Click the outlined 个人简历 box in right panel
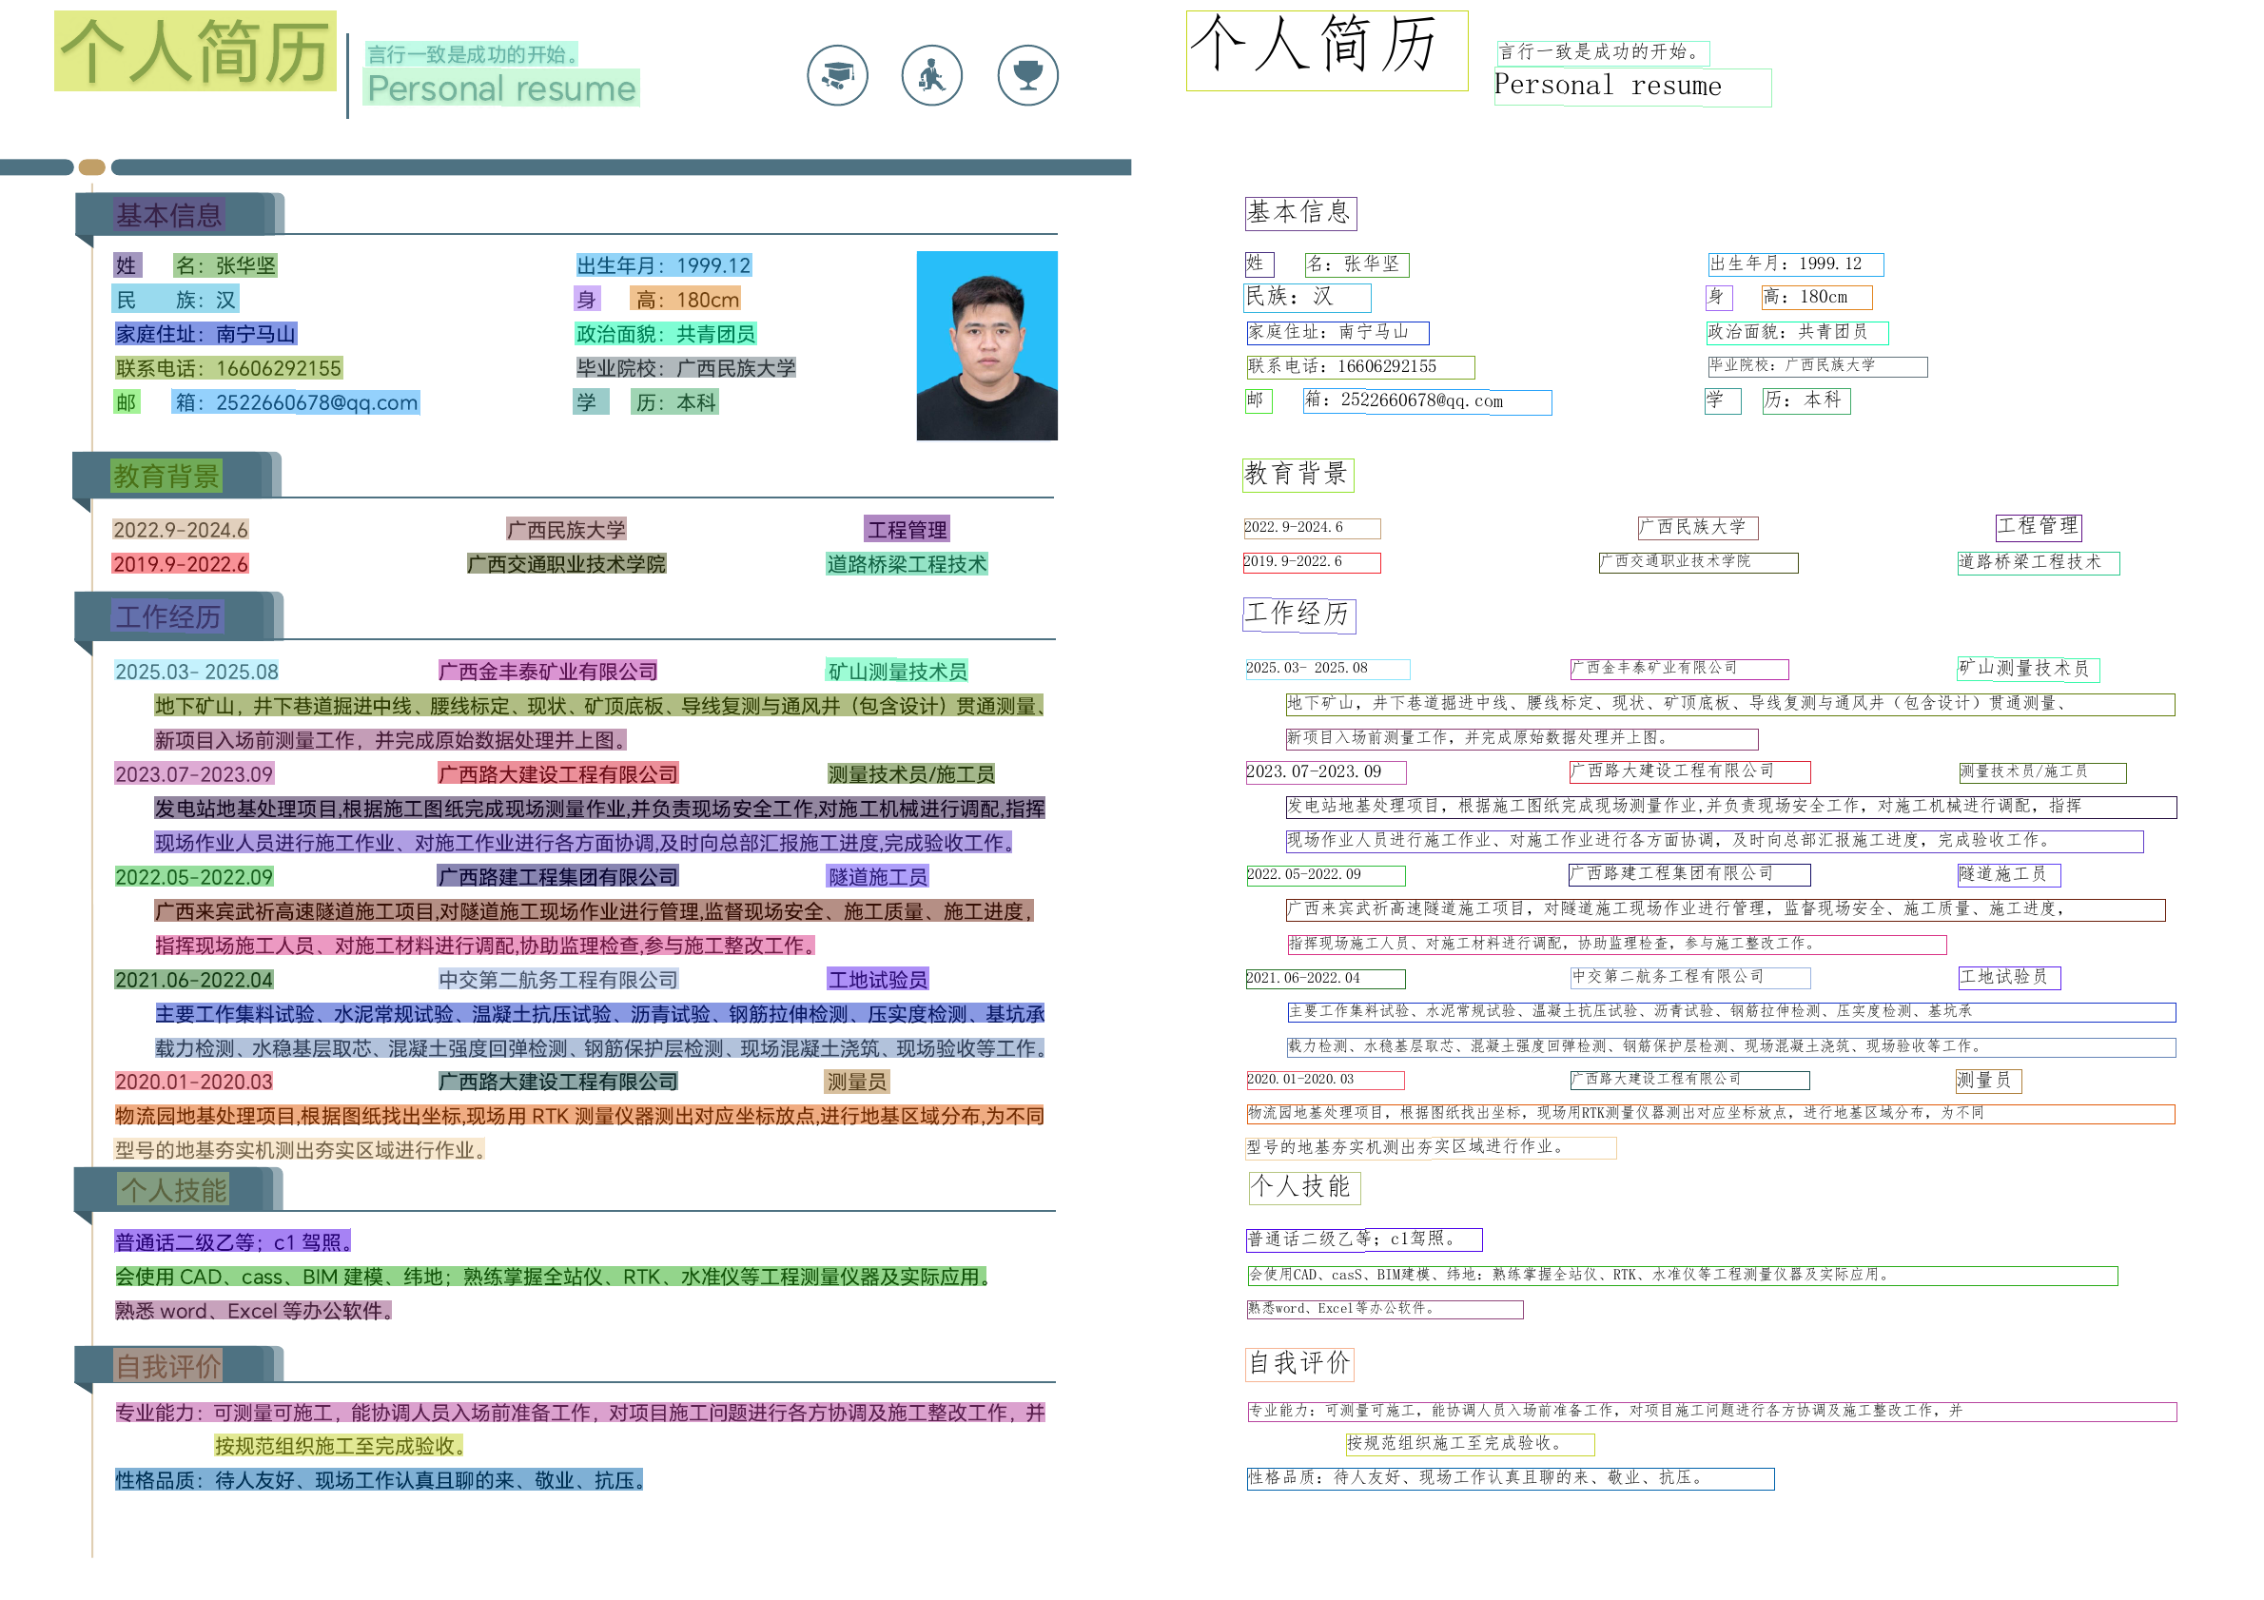Image resolution: width=2264 pixels, height=1600 pixels. [1326, 51]
